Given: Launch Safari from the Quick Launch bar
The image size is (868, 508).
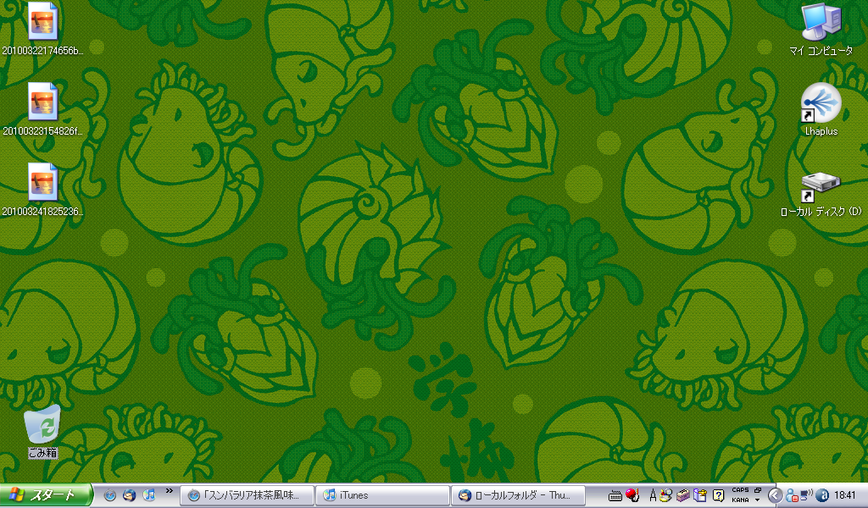Looking at the screenshot, I should coord(109,495).
